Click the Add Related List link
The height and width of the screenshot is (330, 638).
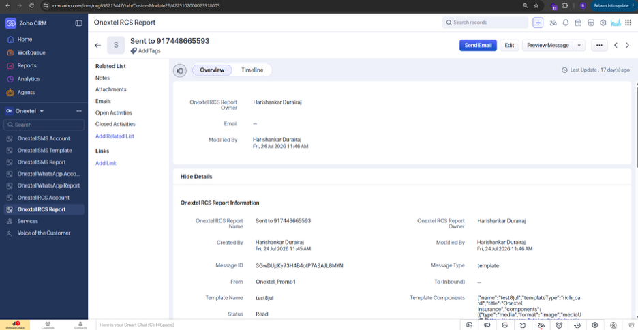(x=115, y=136)
